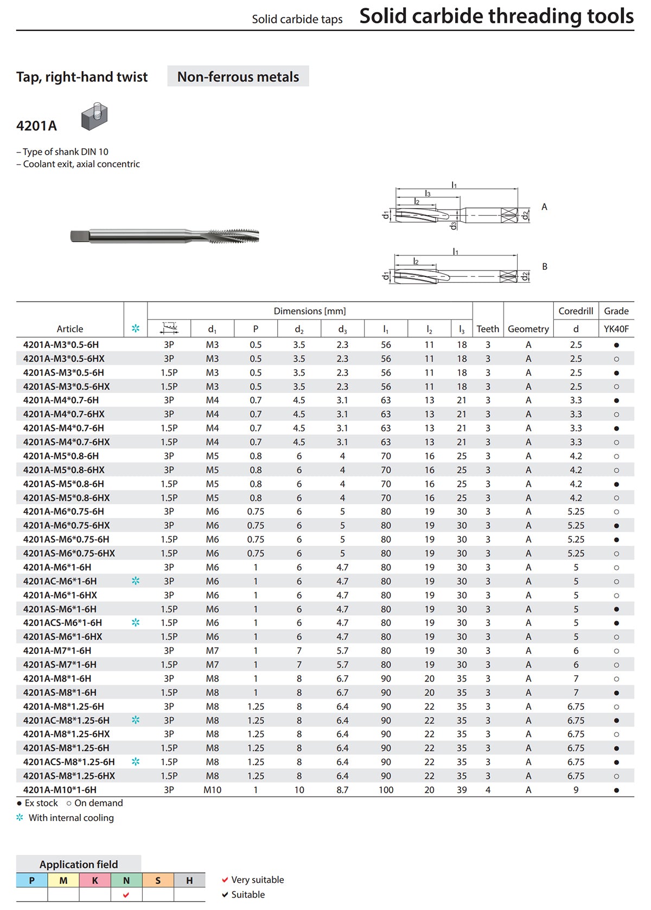This screenshot has width=651, height=910.
Task: Click article 4201ACS-M6*1-6H
Action: click(62, 623)
